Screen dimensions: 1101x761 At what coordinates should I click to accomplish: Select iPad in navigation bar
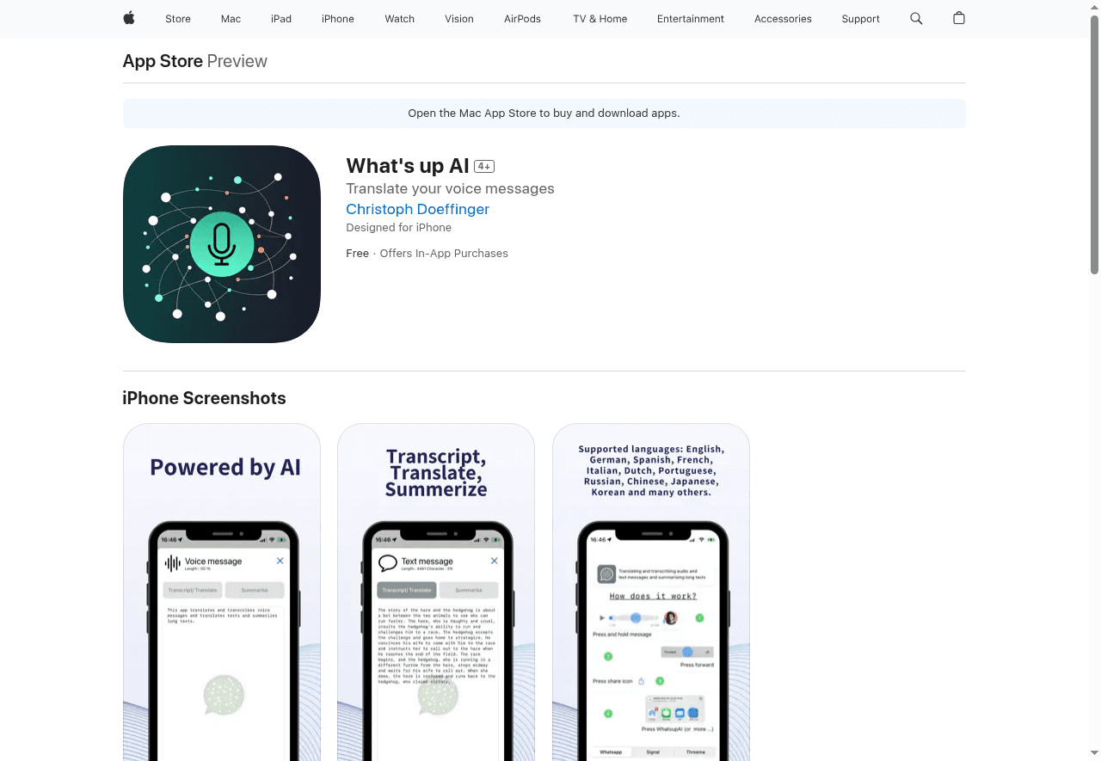point(281,19)
